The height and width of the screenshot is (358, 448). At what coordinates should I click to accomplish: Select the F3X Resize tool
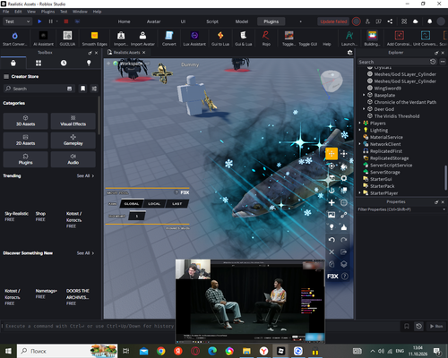click(344, 154)
